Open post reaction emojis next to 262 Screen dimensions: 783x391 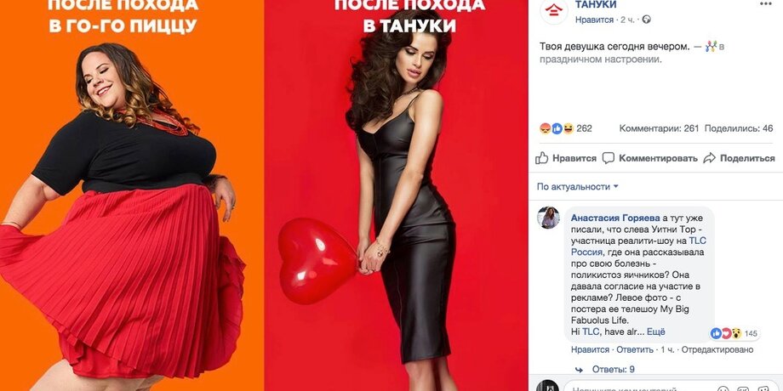(x=557, y=128)
